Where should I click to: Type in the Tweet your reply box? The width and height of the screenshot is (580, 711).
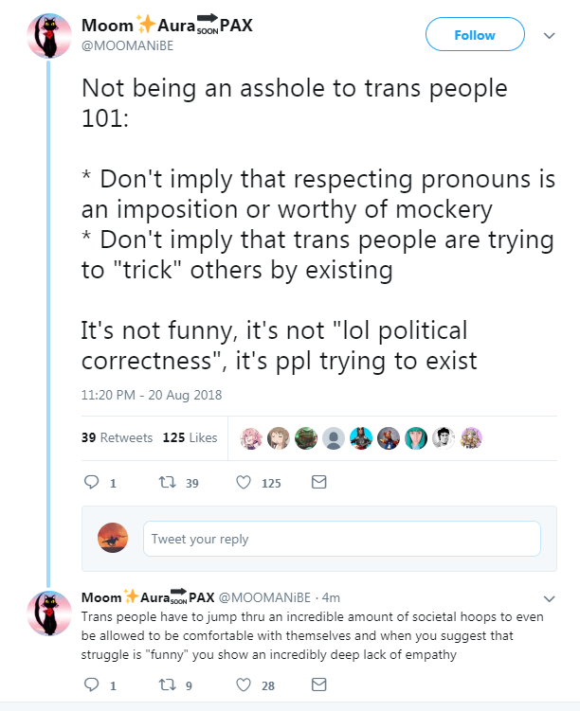coord(341,539)
